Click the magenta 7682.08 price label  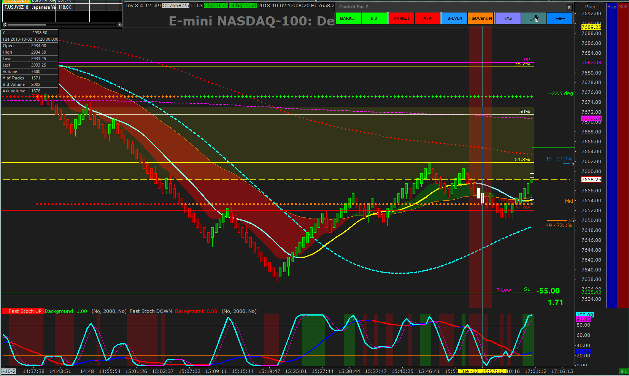pyautogui.click(x=591, y=63)
